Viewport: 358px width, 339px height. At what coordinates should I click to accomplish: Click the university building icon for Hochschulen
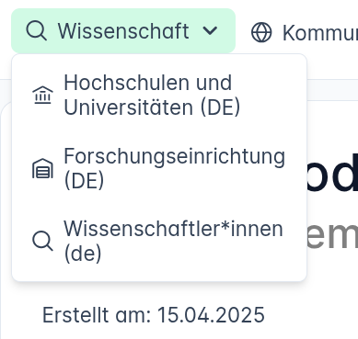[x=42, y=95]
